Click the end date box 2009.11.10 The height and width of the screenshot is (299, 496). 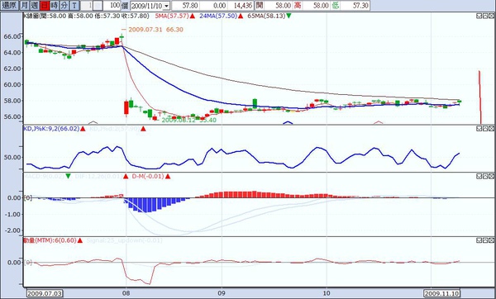(441, 293)
